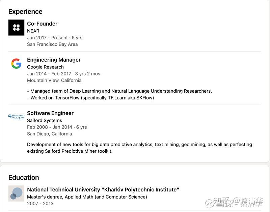Screen dimensions: 270x212
Task: Click the Deep Learning researchers description line
Action: (119, 91)
